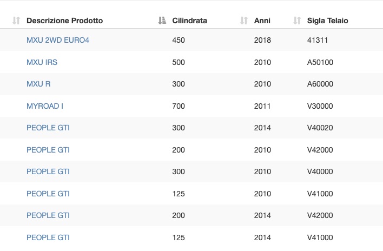Select the frame code A50100 cell
Screen dimensions: 383x251
tap(320, 62)
